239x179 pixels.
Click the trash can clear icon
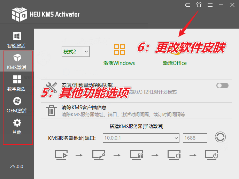[51, 111]
